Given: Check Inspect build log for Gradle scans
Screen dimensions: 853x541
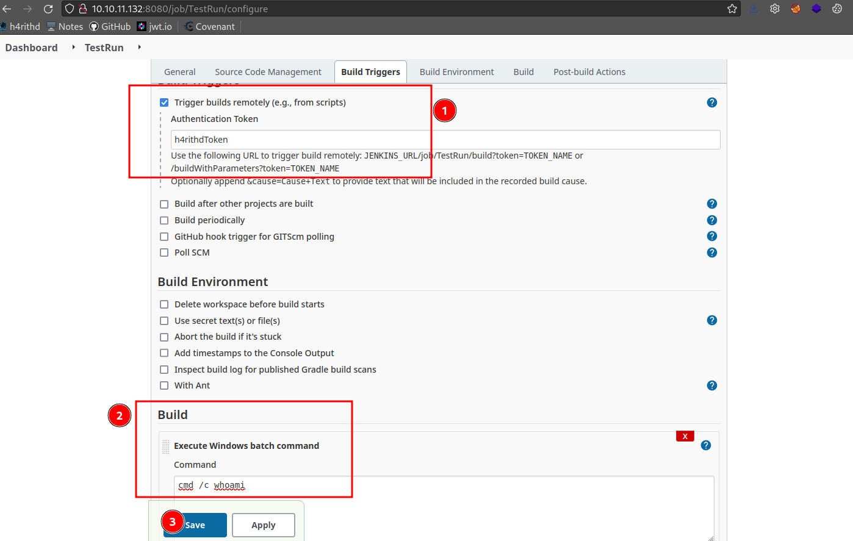Looking at the screenshot, I should (164, 370).
